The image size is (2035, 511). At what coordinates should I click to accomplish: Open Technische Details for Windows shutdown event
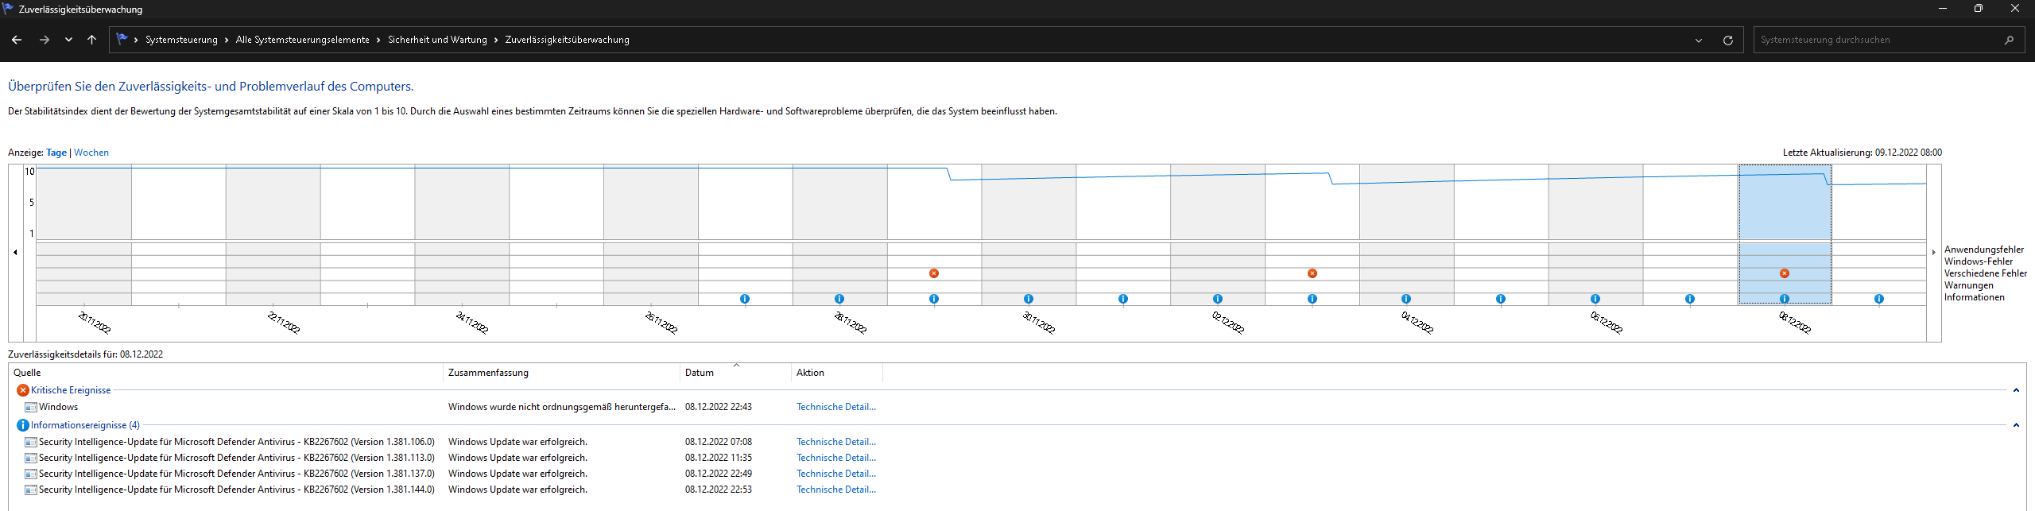tap(836, 407)
